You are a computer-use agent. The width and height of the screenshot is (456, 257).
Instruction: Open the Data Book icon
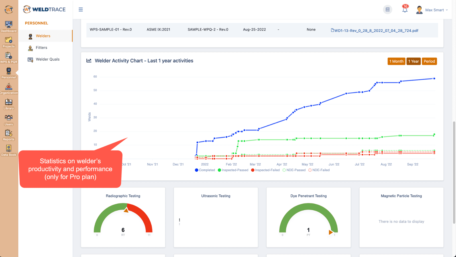[9, 151]
